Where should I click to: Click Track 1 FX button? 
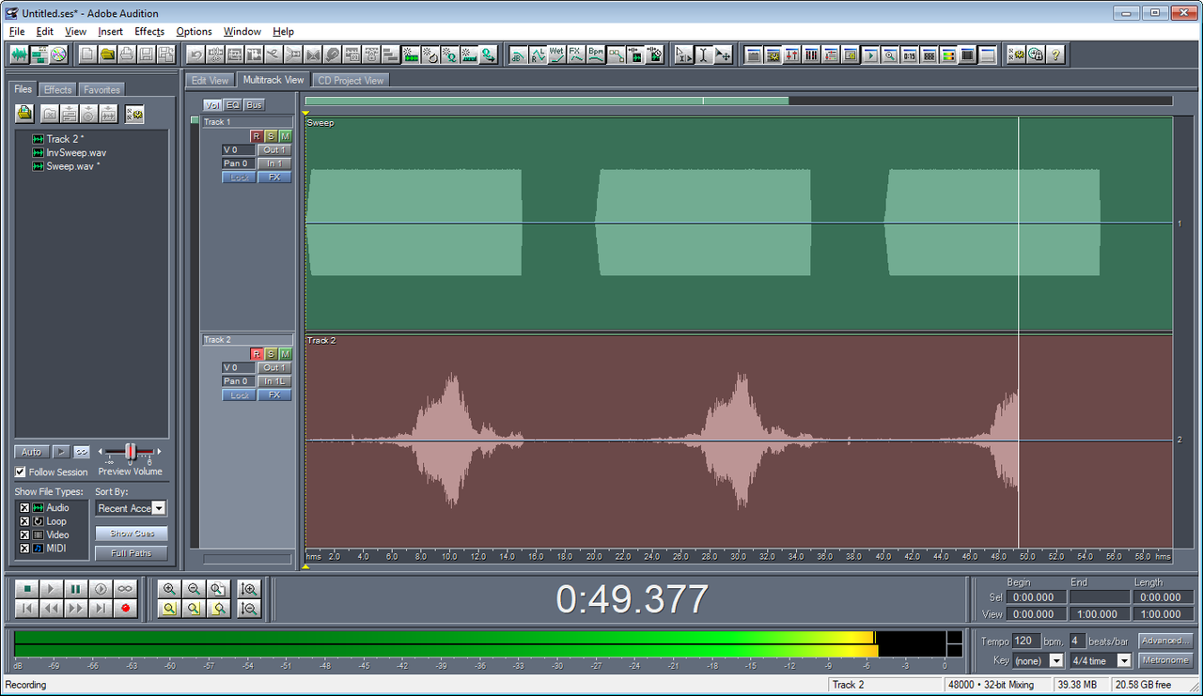click(274, 178)
